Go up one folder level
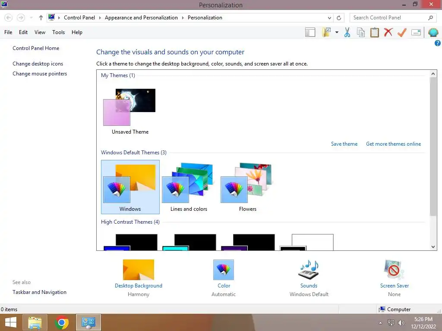This screenshot has width=442, height=331. coord(41,18)
